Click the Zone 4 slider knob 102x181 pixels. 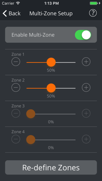click(x=31, y=140)
